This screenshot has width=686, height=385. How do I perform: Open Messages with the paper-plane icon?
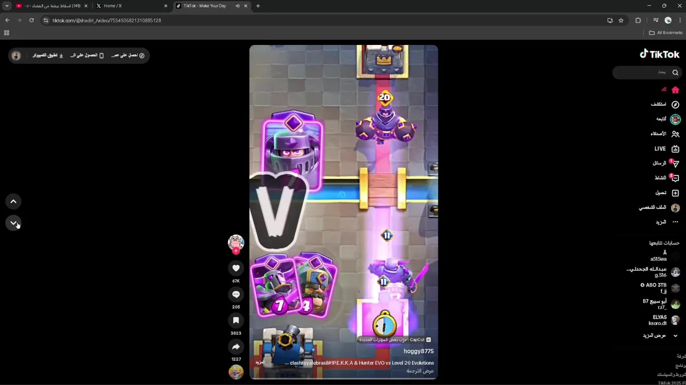click(675, 164)
